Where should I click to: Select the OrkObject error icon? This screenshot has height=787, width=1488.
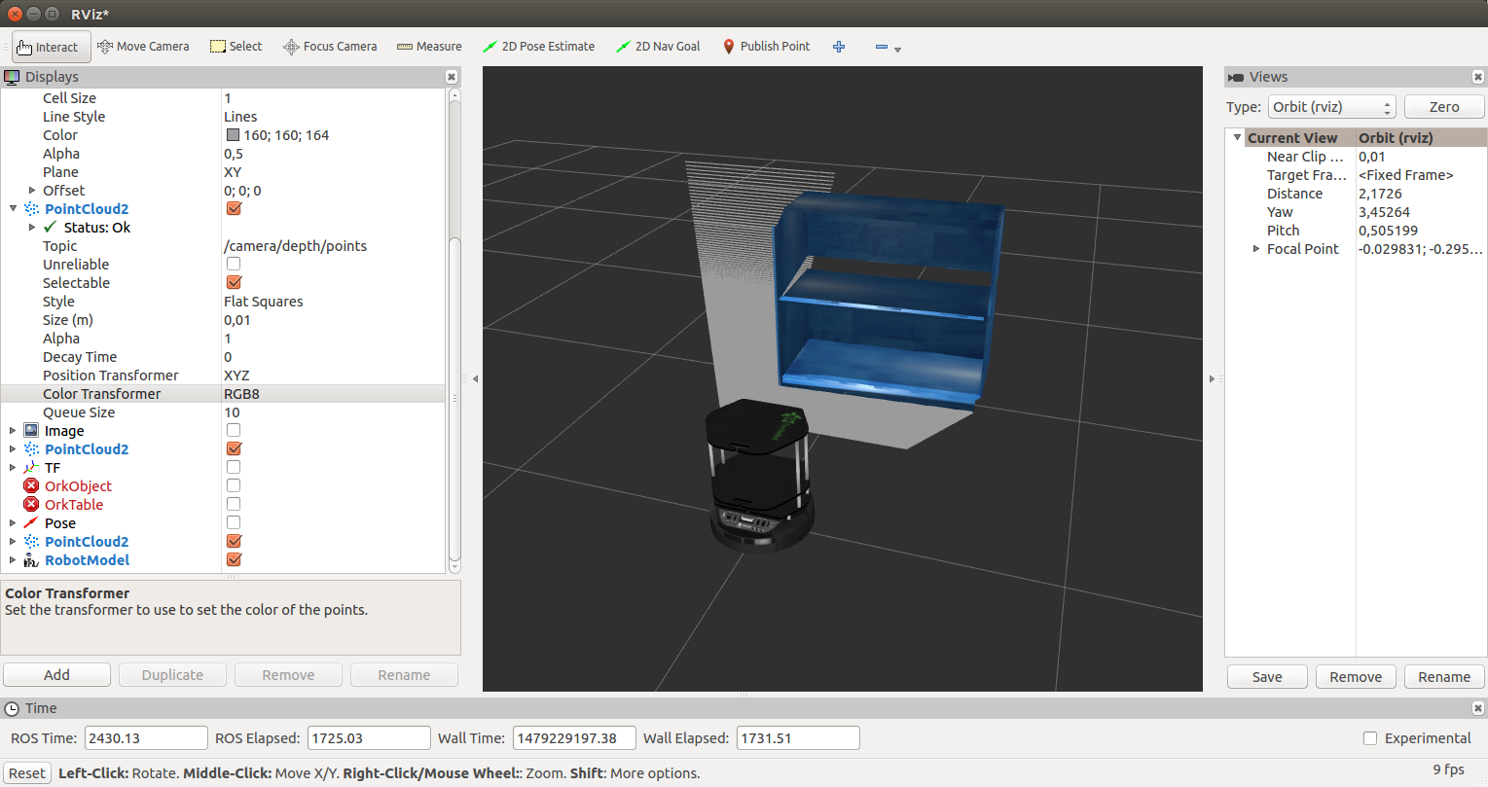point(31,486)
